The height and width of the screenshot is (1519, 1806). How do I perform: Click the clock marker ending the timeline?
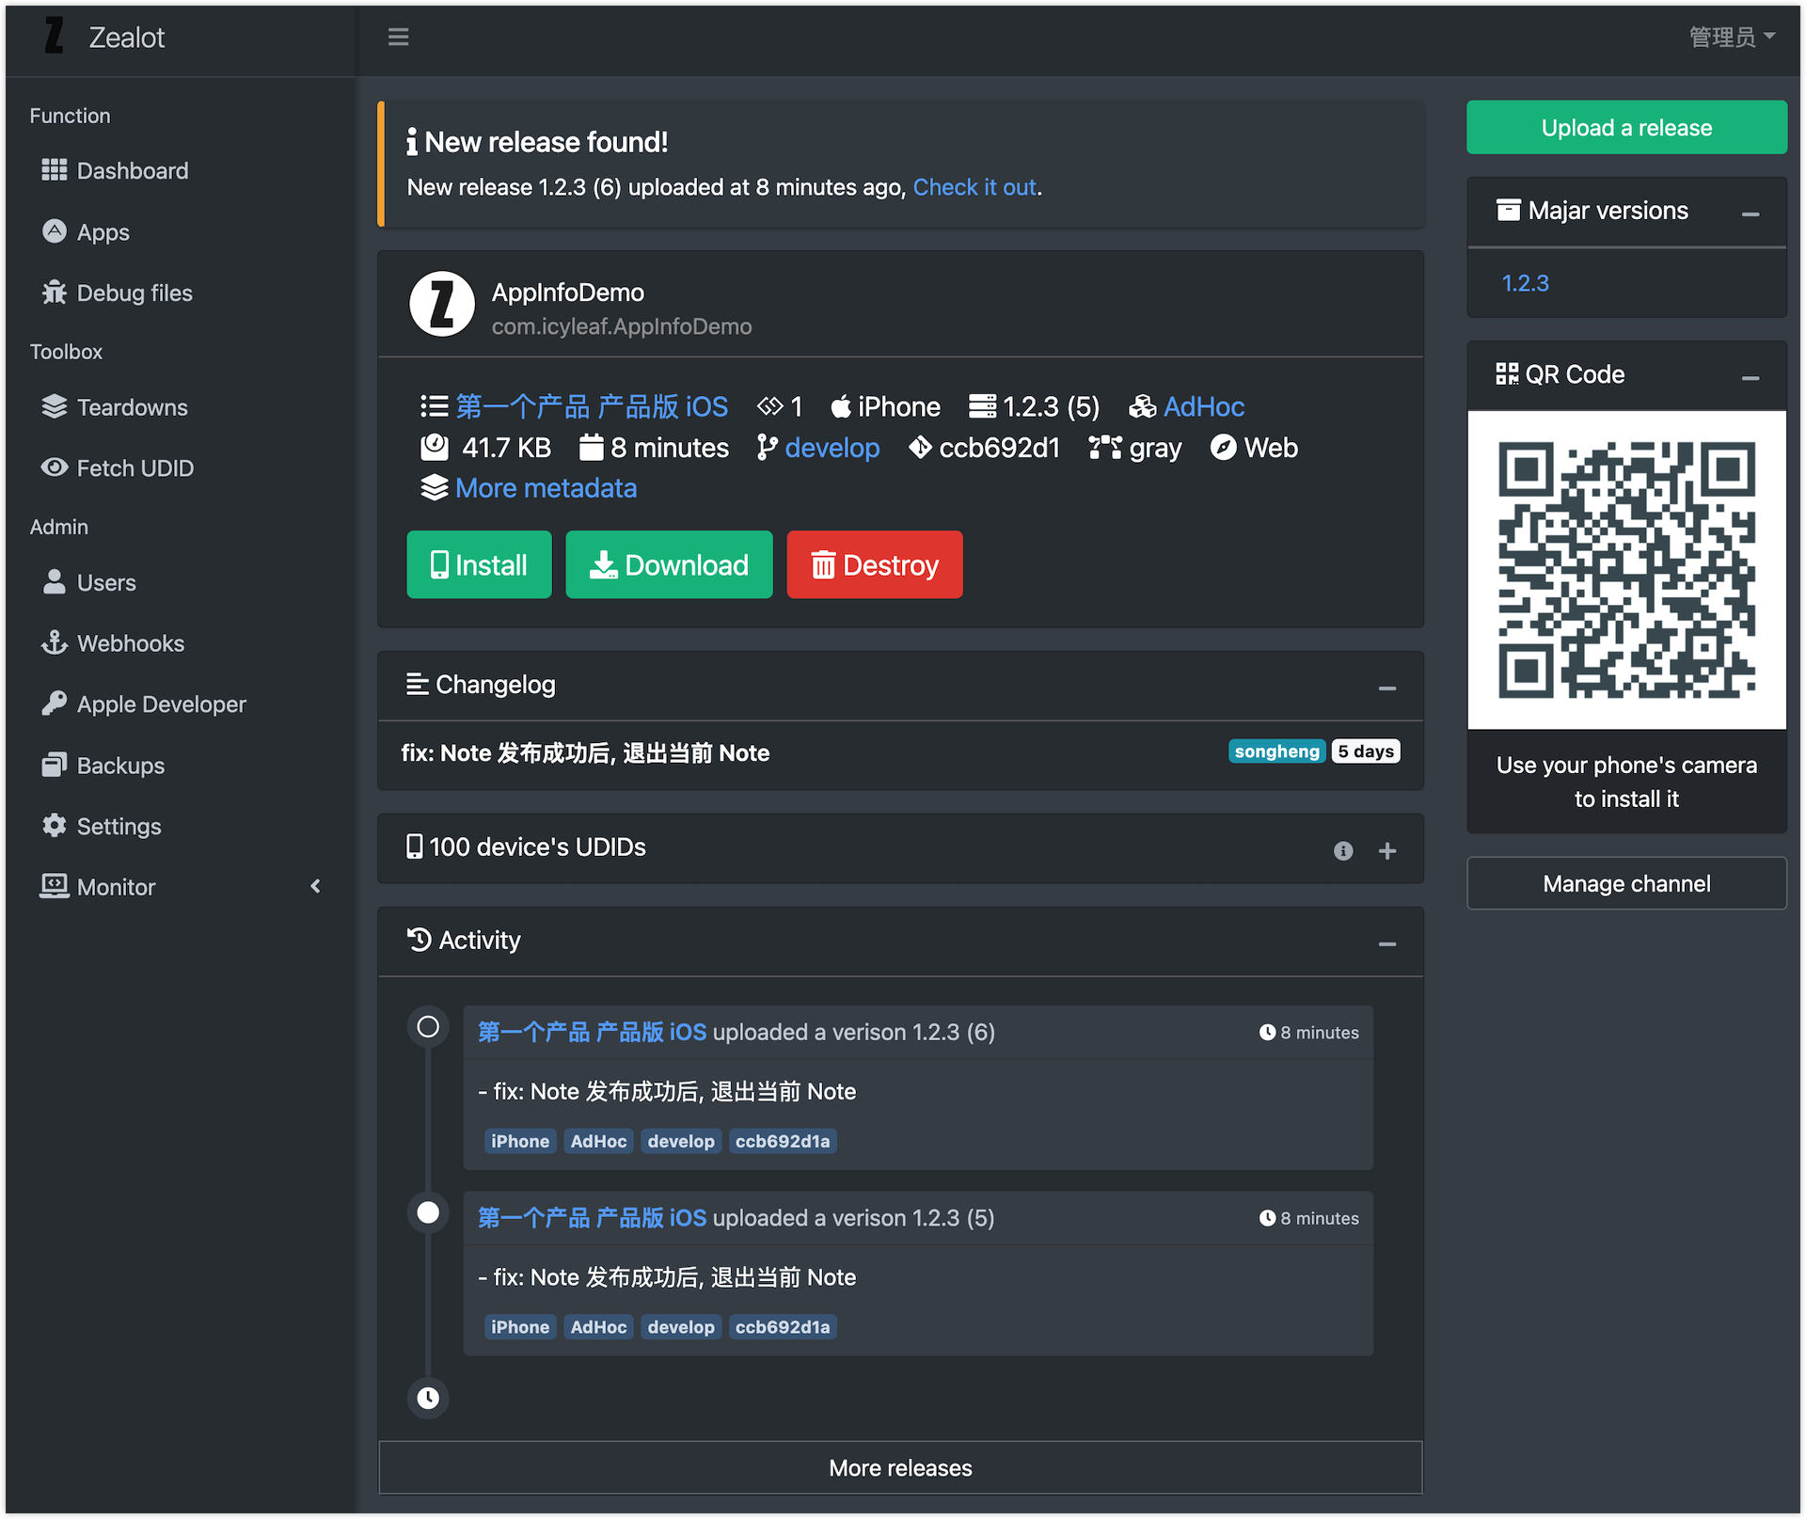428,1398
